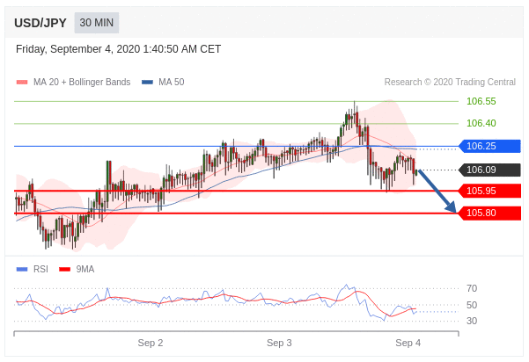529x362 pixels.
Task: Select the 106.25 pivot price tag
Action: pyautogui.click(x=490, y=146)
